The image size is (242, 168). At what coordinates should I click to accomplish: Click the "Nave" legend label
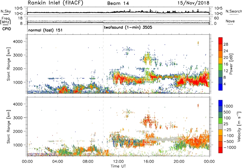[x=230, y=21]
